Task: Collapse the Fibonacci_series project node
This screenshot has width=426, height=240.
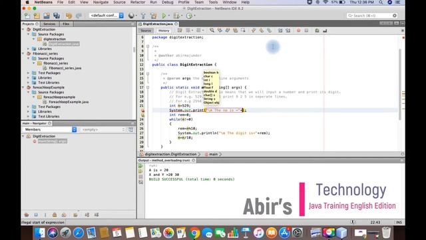Action: point(23,53)
